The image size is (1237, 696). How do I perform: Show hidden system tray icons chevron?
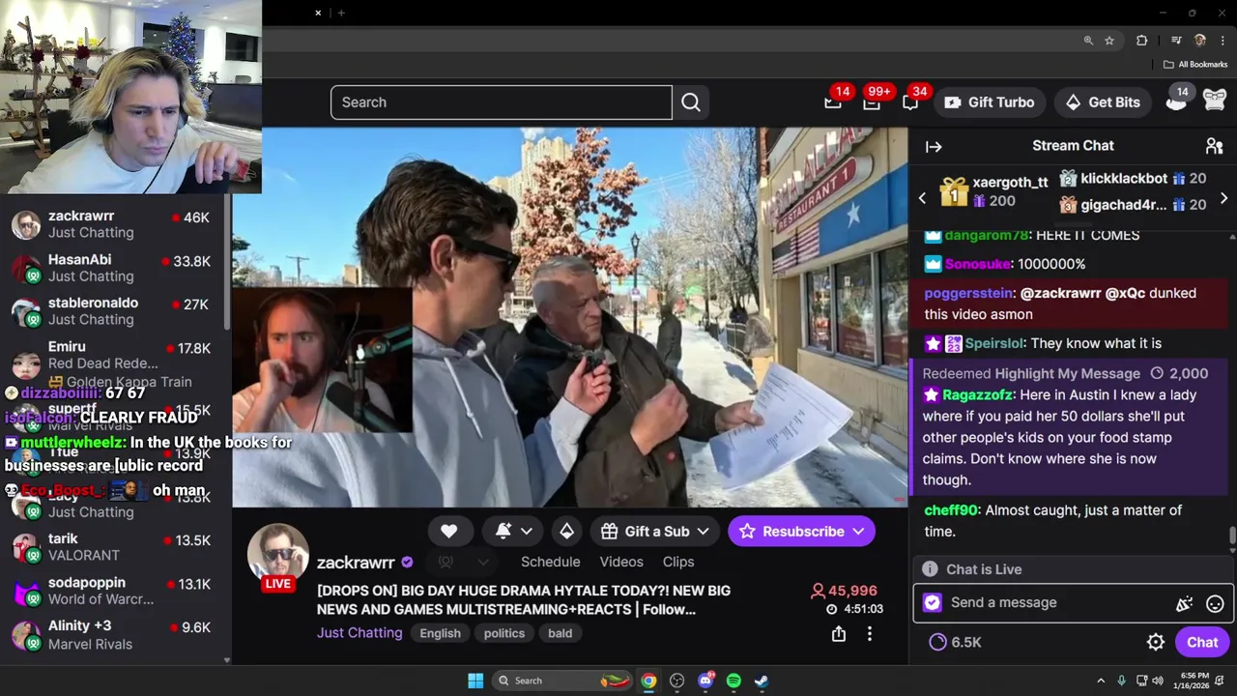pyautogui.click(x=1100, y=681)
